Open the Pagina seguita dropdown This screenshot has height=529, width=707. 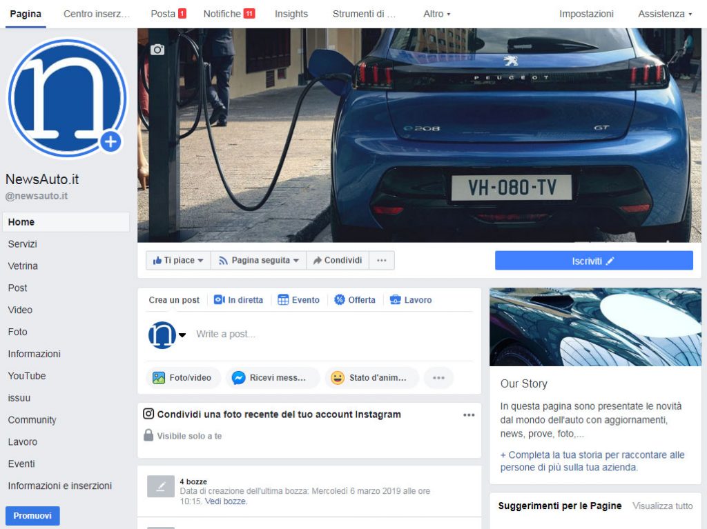259,261
